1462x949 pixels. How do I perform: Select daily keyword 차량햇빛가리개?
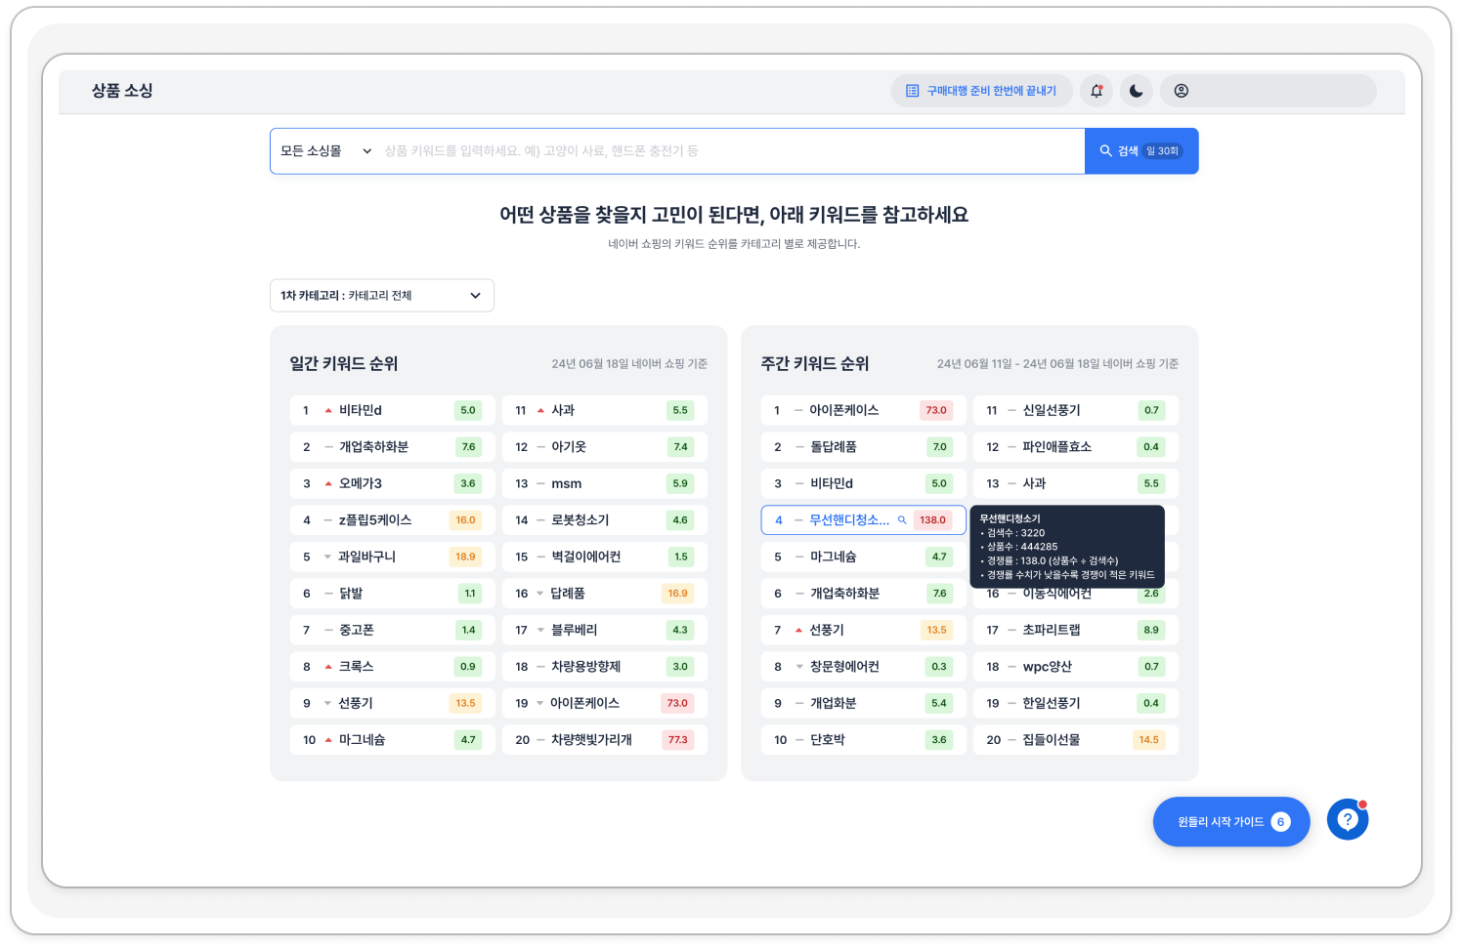click(x=605, y=740)
